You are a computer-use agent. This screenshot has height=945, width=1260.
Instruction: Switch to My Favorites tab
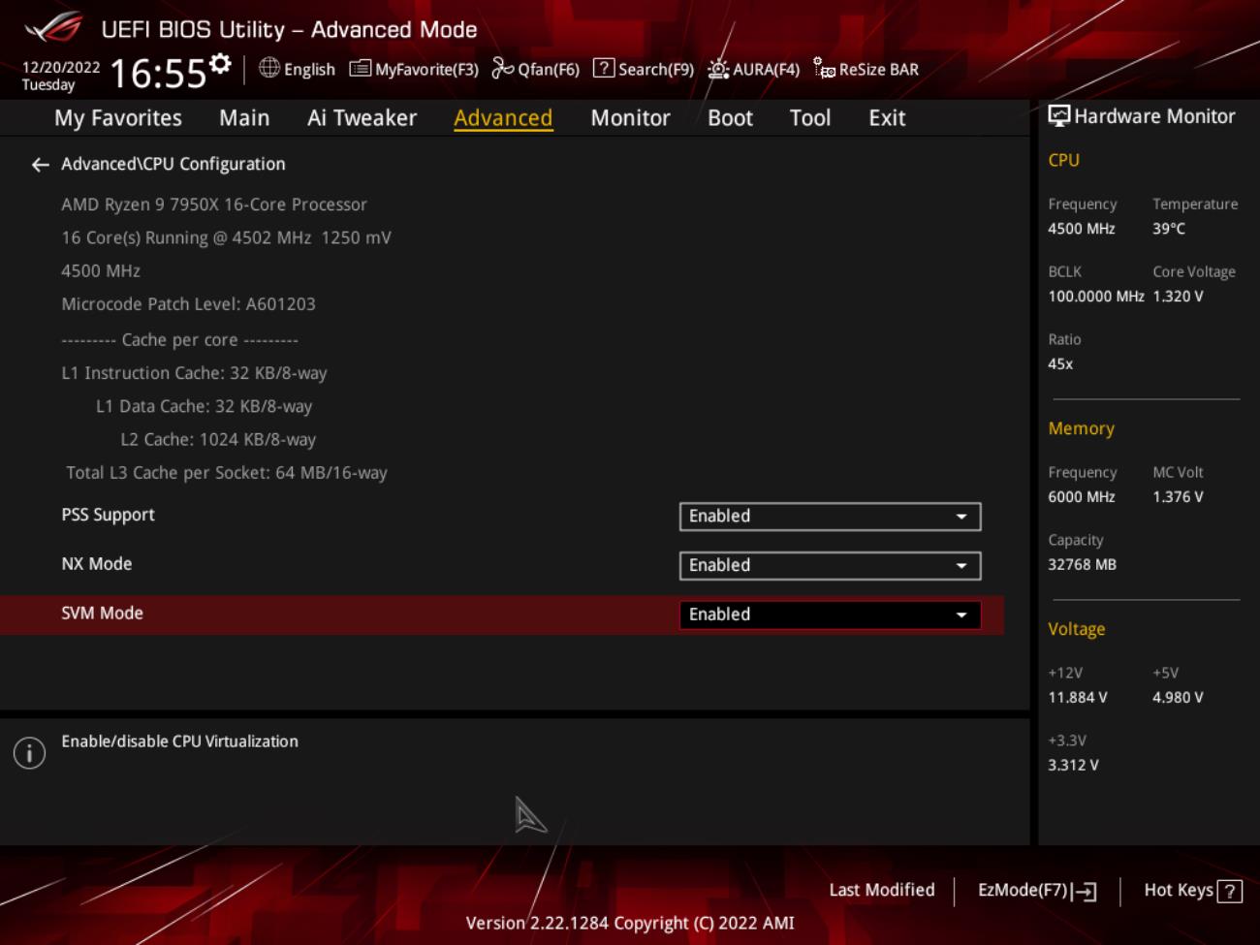[118, 118]
